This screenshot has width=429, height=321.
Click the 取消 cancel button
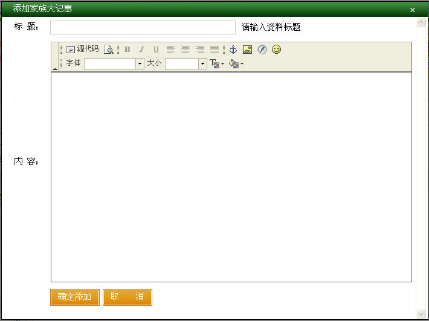click(127, 297)
